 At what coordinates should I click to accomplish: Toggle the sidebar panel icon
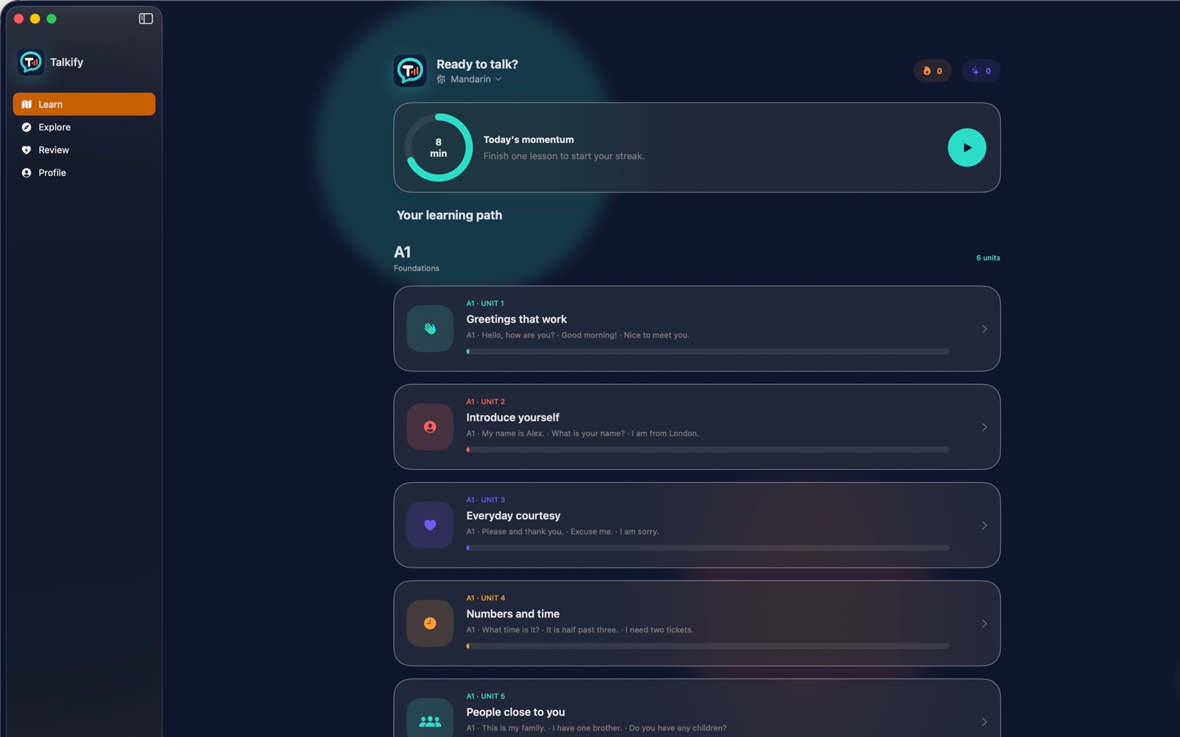point(146,18)
